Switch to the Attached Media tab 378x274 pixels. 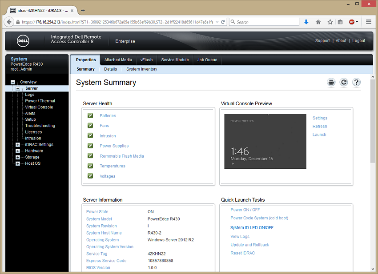coord(118,60)
